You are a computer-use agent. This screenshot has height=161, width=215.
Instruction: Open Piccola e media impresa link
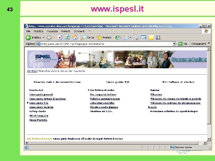tap(104, 107)
